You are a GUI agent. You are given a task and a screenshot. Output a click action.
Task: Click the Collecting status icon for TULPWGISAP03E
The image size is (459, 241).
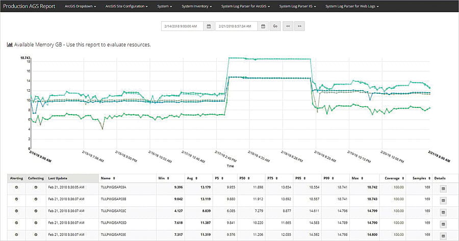[x=36, y=234]
